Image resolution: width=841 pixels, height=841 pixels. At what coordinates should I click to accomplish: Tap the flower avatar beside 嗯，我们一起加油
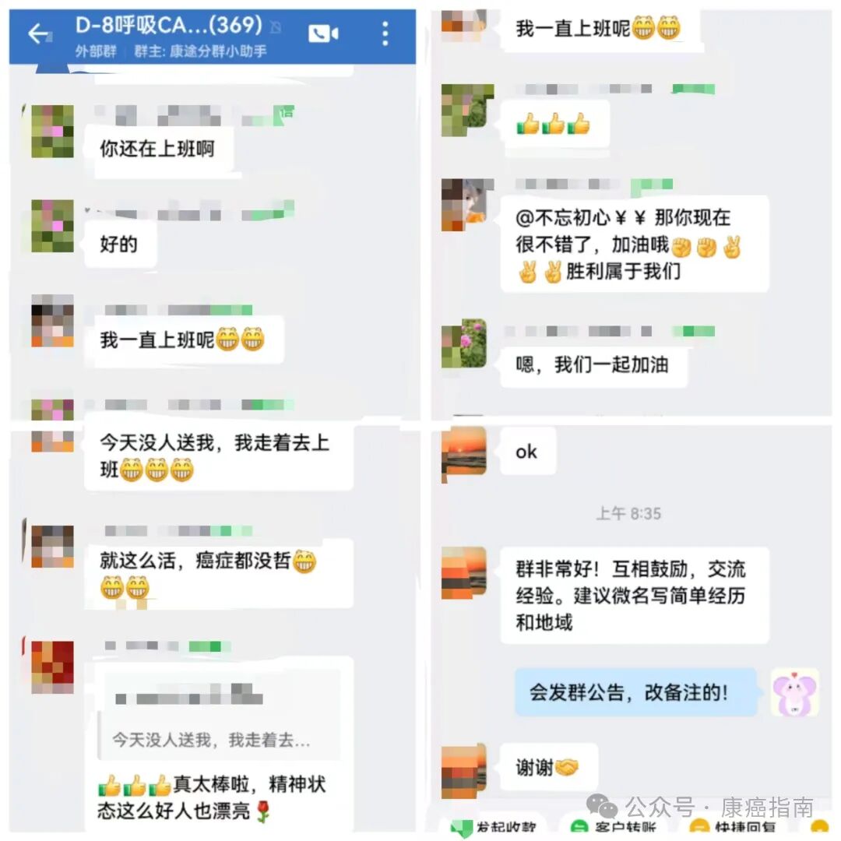[463, 343]
